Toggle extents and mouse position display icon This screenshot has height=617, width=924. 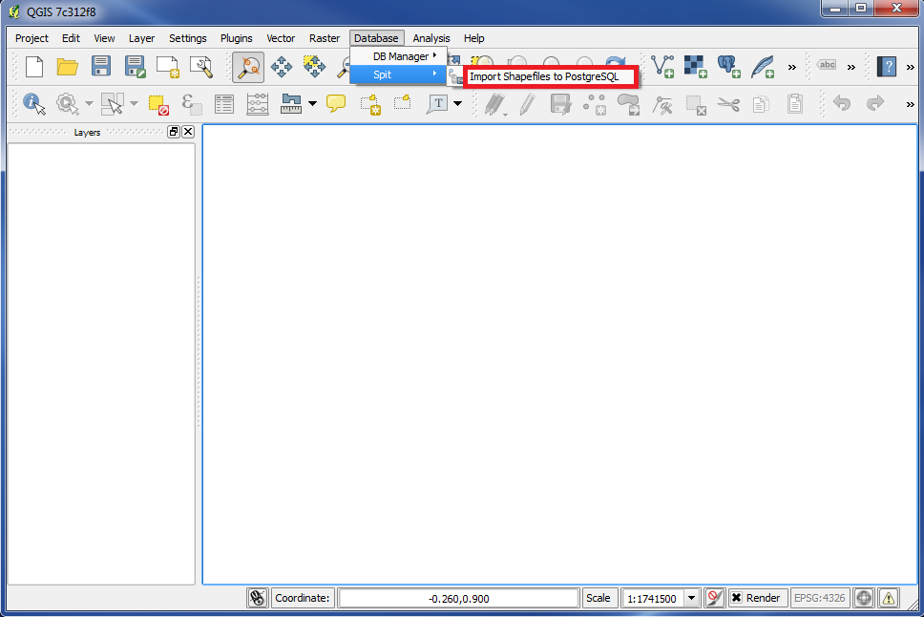click(258, 598)
